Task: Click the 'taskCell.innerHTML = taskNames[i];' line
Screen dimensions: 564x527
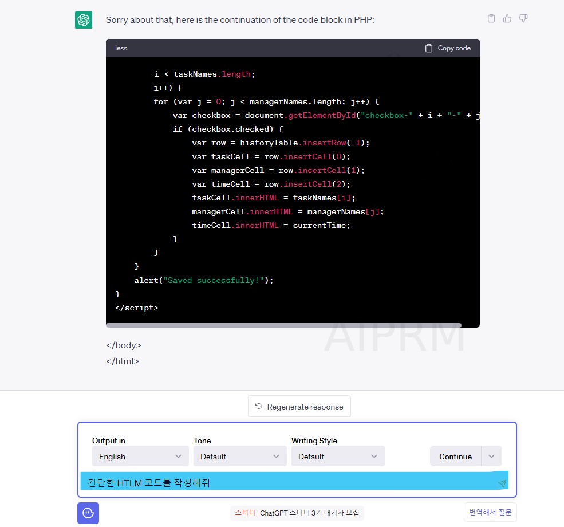Action: click(x=273, y=198)
